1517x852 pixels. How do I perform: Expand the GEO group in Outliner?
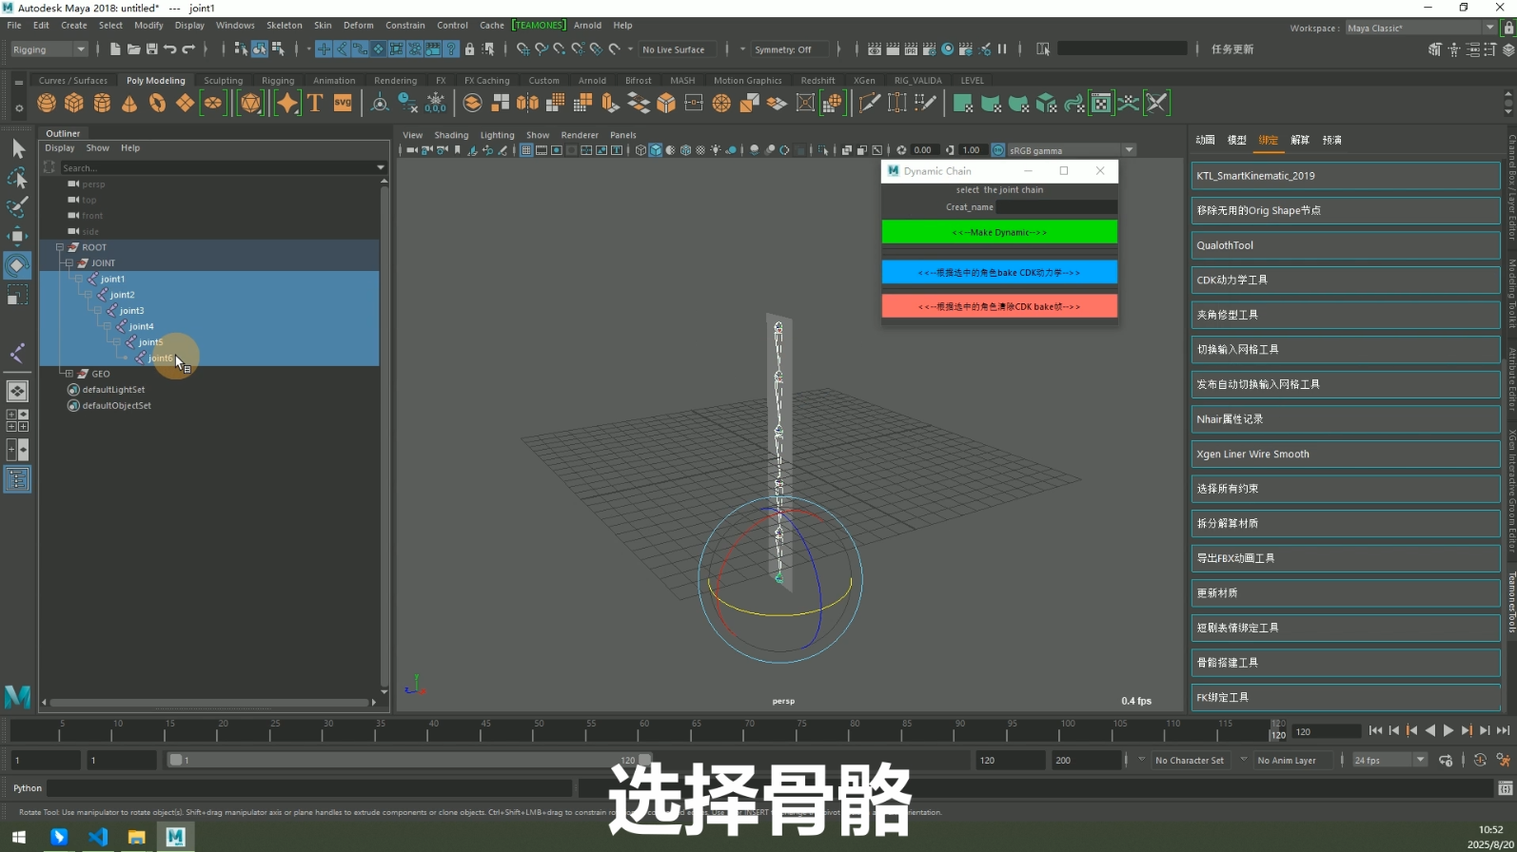pyautogui.click(x=69, y=374)
